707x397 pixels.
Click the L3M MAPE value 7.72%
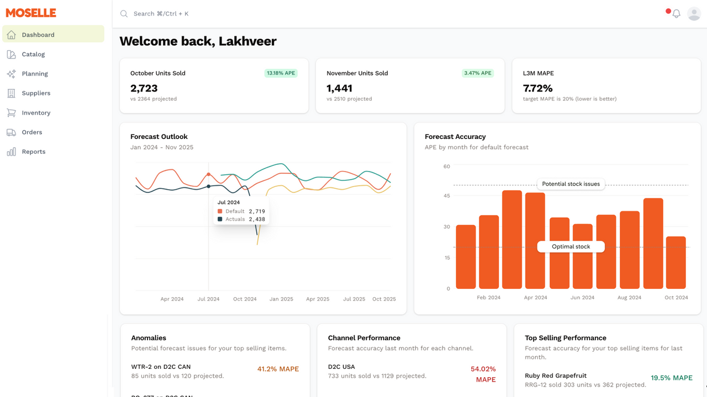click(538, 88)
